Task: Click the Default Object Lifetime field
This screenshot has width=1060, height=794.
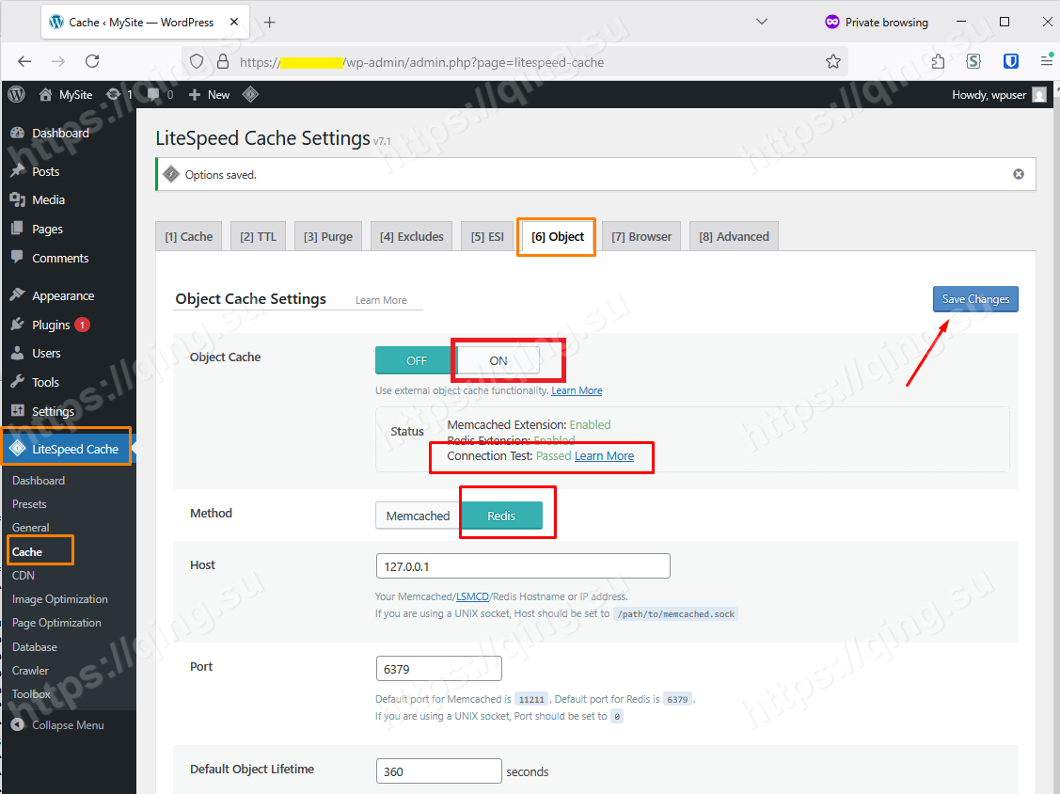Action: pos(438,771)
